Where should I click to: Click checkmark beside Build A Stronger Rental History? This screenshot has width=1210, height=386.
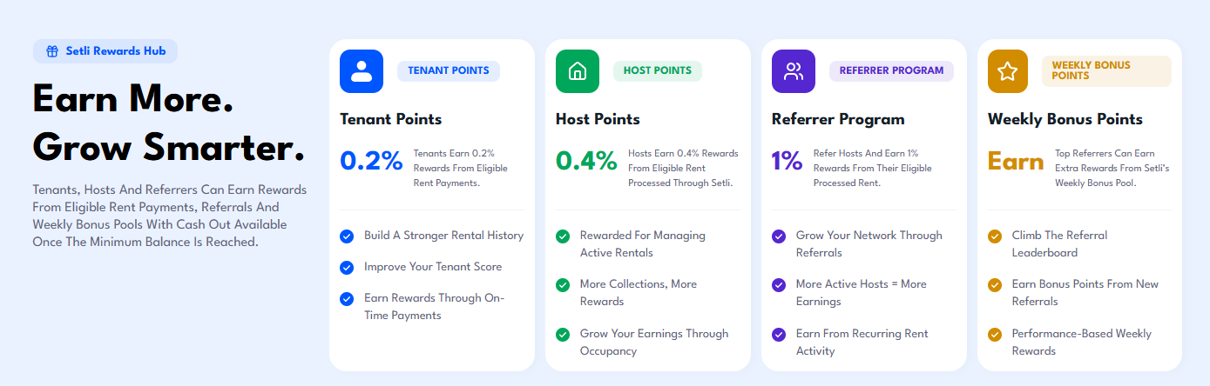[347, 236]
